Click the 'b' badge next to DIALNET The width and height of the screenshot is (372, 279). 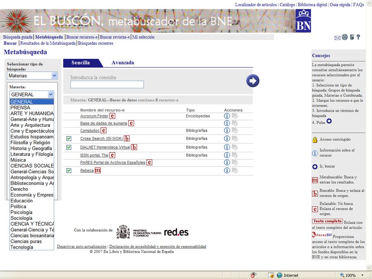(x=134, y=147)
